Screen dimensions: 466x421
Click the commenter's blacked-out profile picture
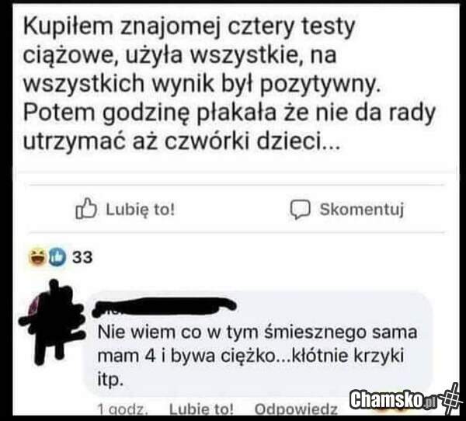tap(50, 322)
